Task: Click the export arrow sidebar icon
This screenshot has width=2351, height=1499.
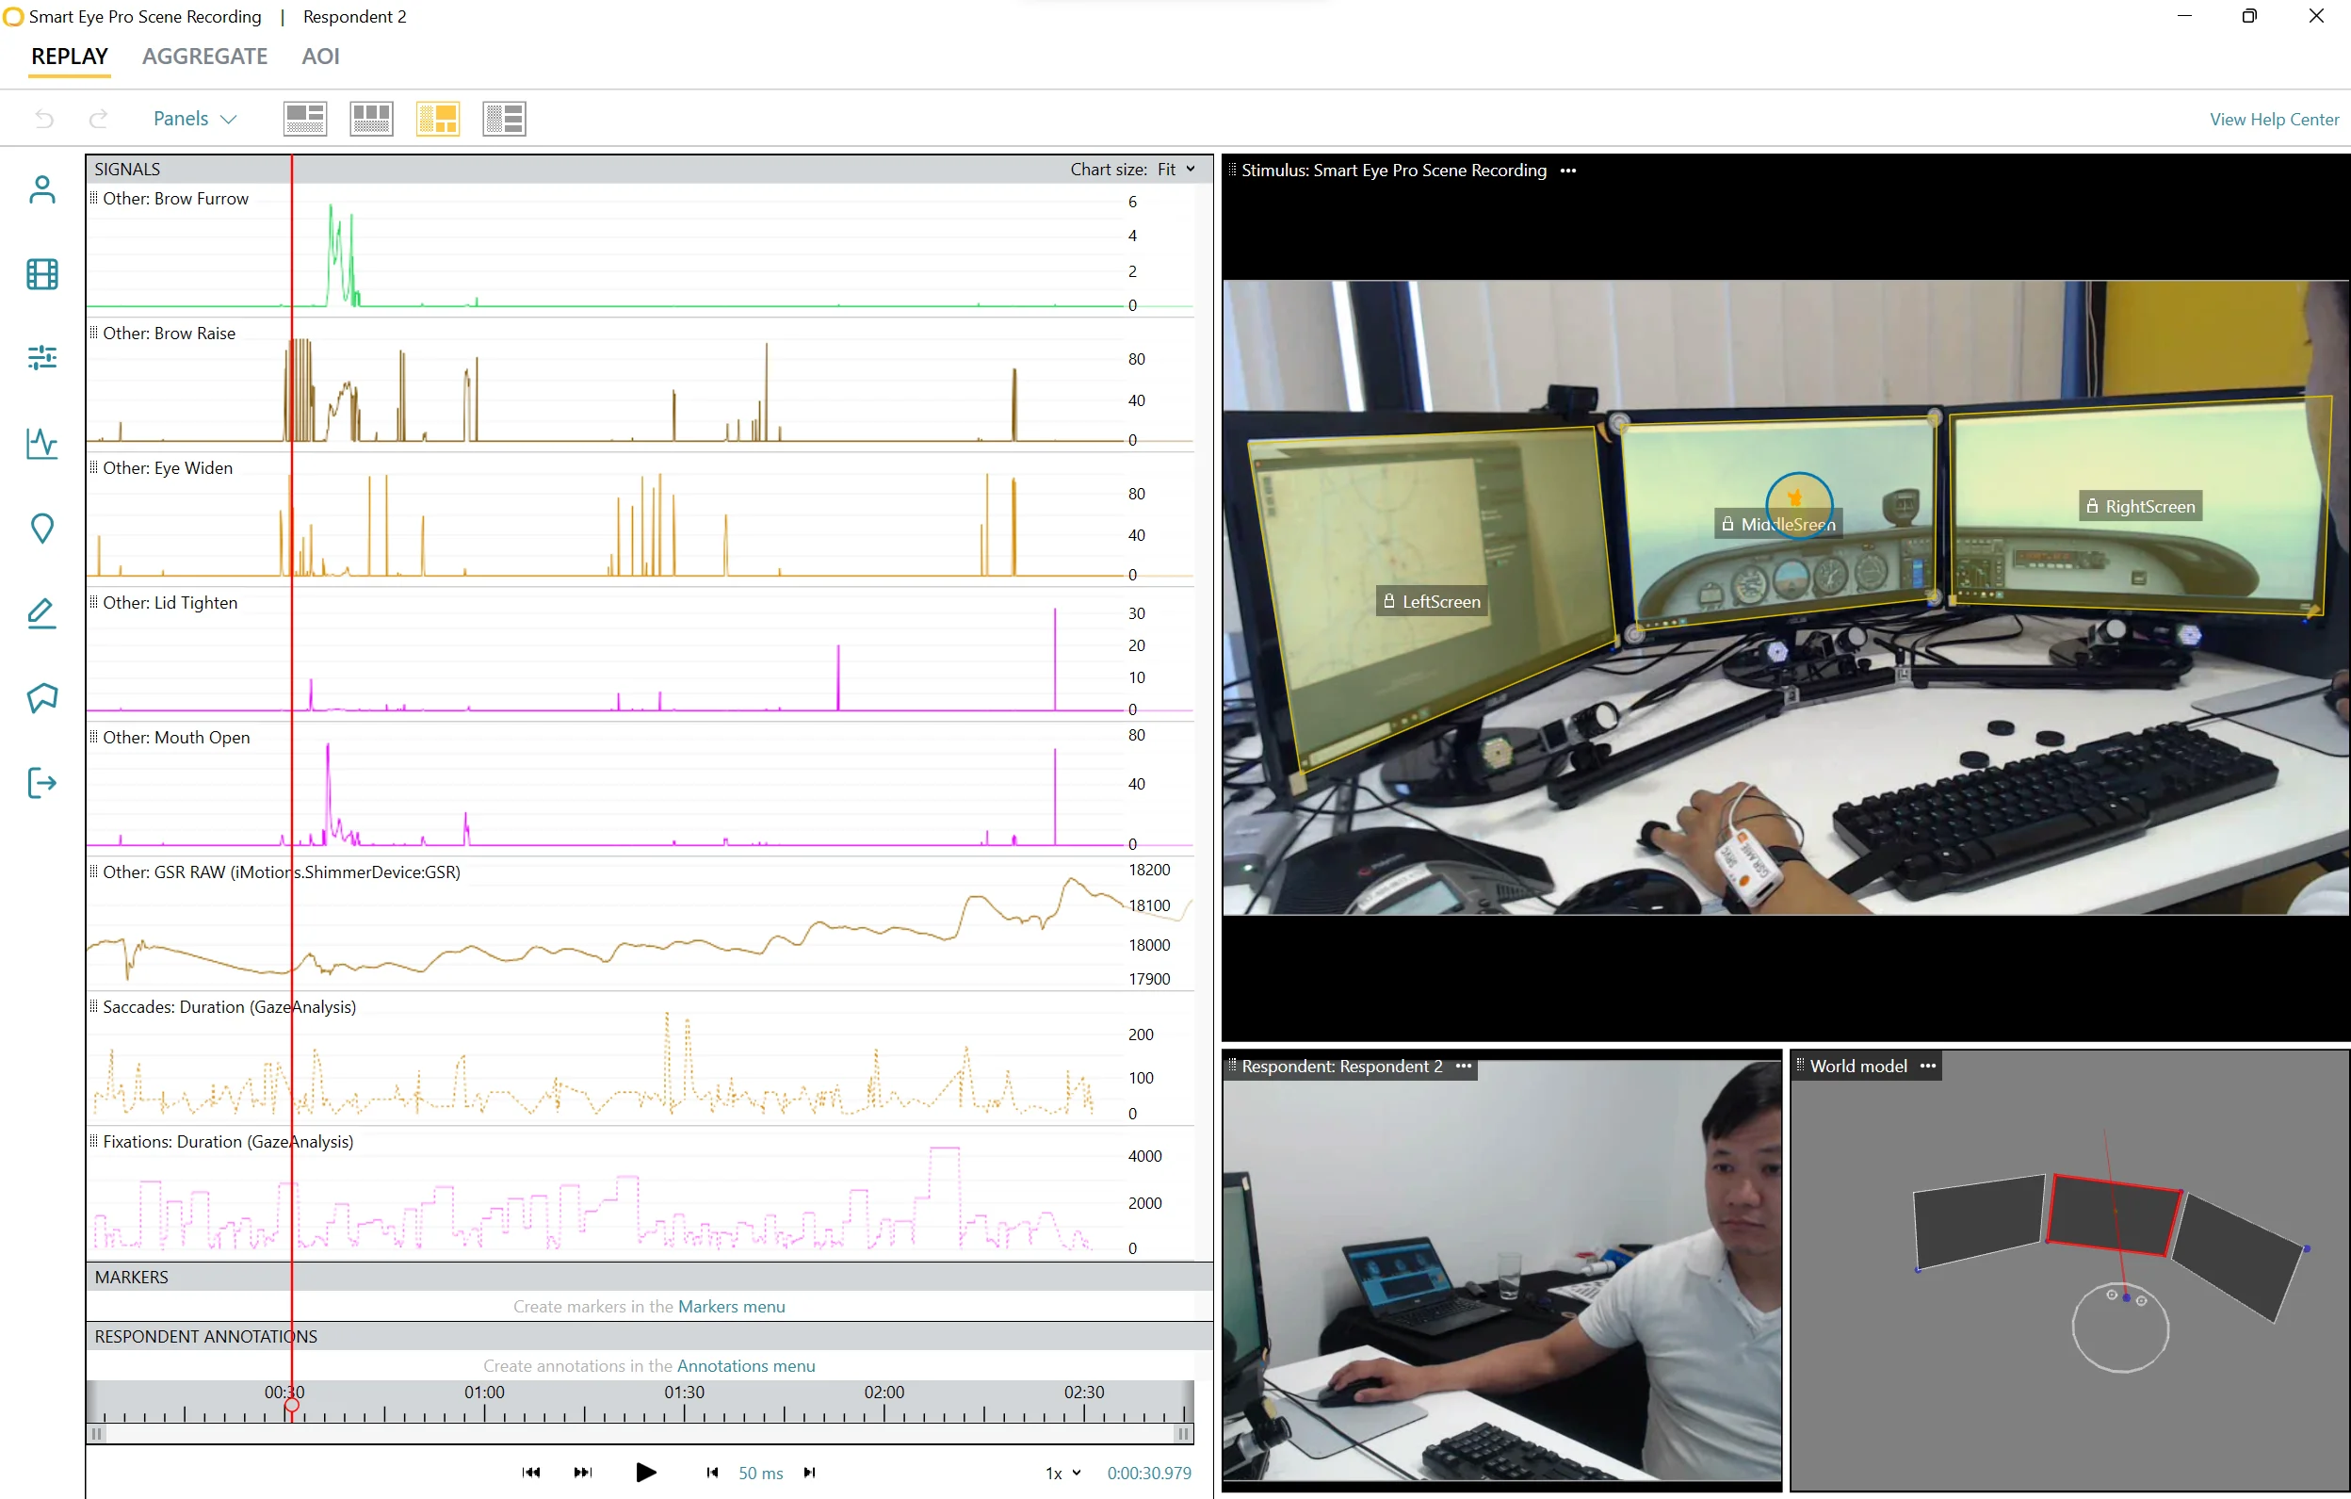Action: pyautogui.click(x=42, y=782)
